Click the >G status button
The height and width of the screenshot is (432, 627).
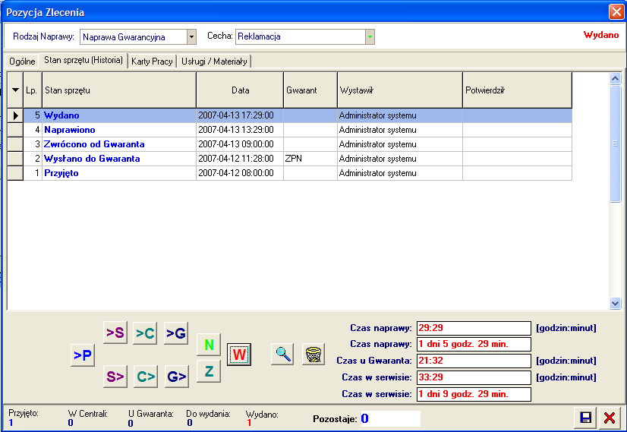coord(176,333)
